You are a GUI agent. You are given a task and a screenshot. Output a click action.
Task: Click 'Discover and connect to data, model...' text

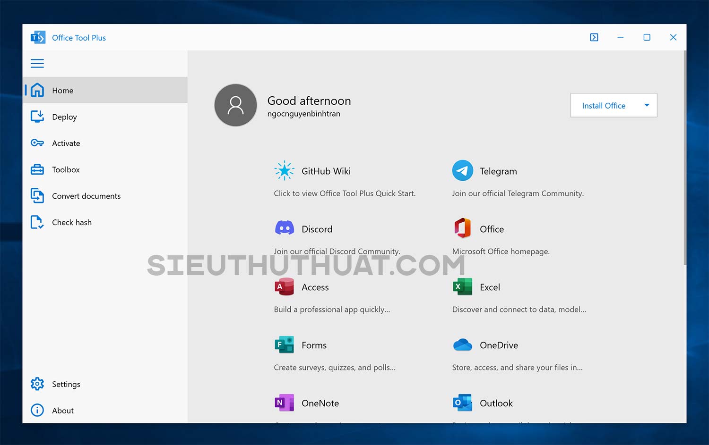click(519, 310)
